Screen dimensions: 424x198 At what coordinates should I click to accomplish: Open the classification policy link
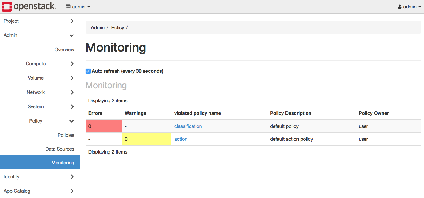(x=188, y=126)
